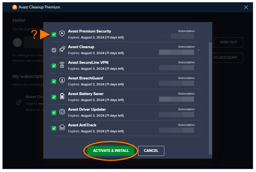
Task: Uncheck the Avast AntiTrack checkbox
Action: coord(54,128)
